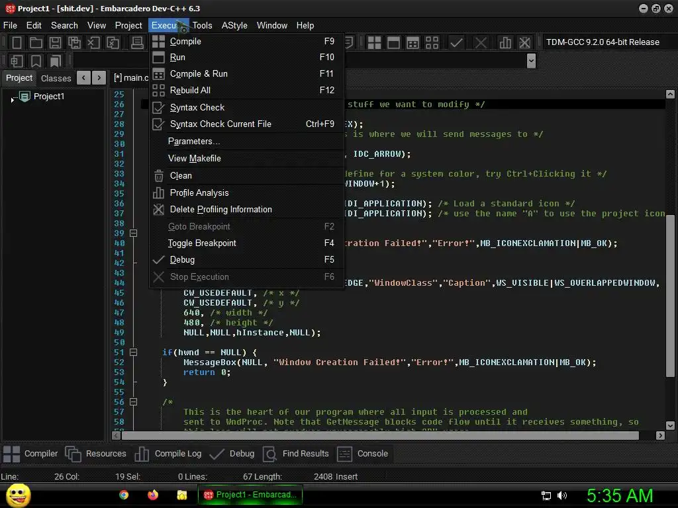The height and width of the screenshot is (508, 678).
Task: Open the Compiler bottom tab
Action: click(30, 454)
